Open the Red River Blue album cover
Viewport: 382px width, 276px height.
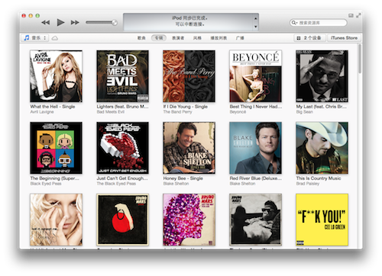[255, 148]
